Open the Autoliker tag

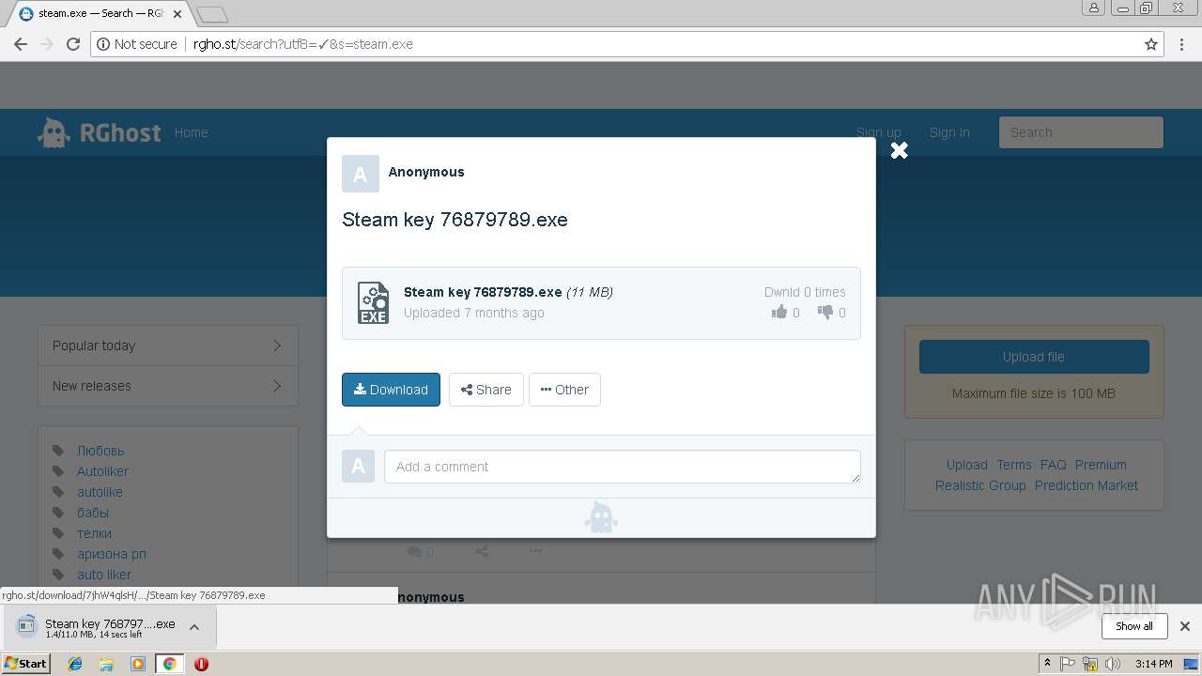(102, 471)
